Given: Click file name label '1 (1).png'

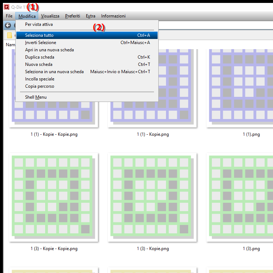Looking at the screenshot, I should click(x=251, y=134).
